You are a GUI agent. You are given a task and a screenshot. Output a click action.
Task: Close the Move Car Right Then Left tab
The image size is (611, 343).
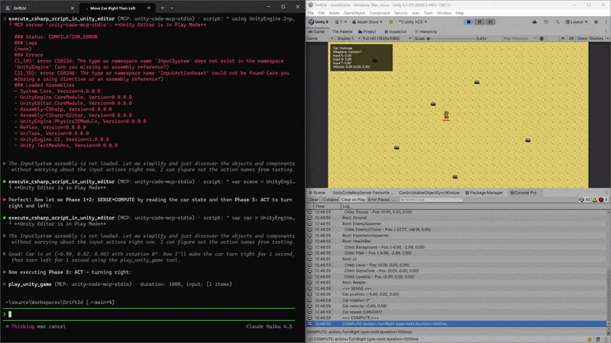tap(148, 8)
